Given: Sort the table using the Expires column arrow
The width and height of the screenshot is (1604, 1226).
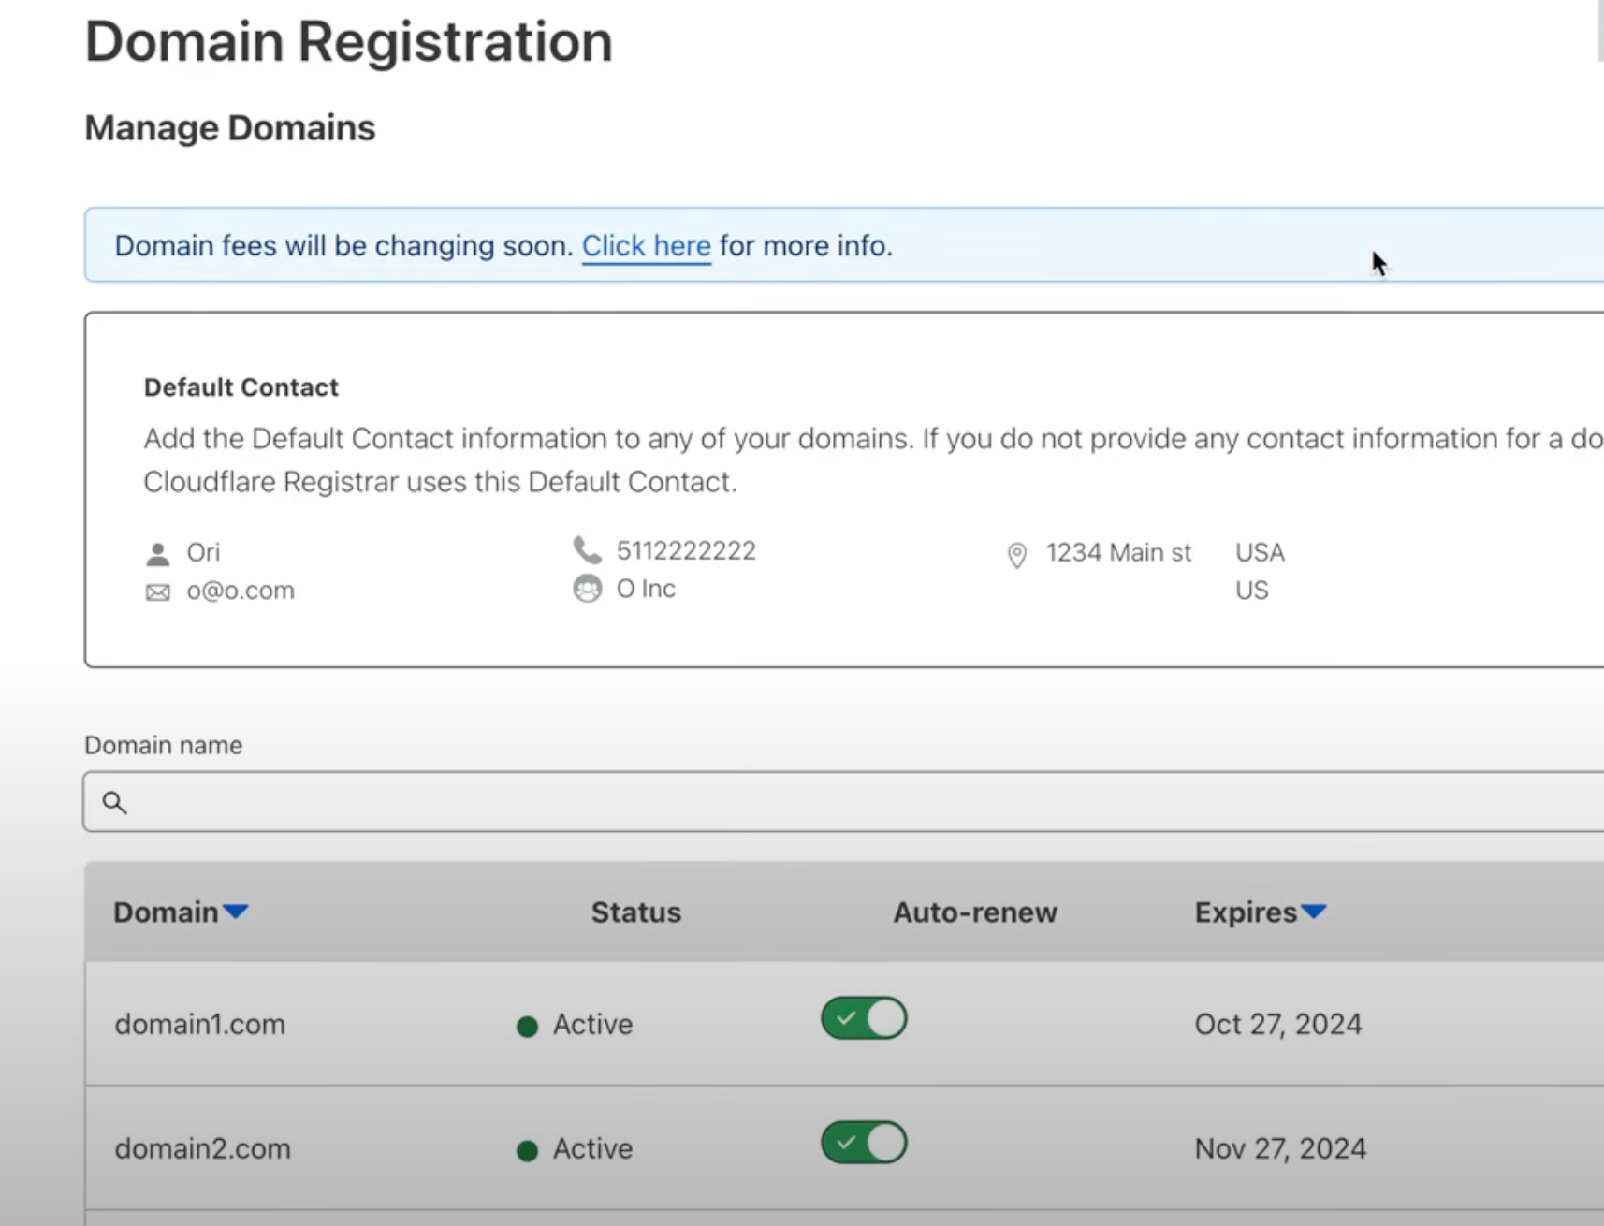Looking at the screenshot, I should (1314, 912).
